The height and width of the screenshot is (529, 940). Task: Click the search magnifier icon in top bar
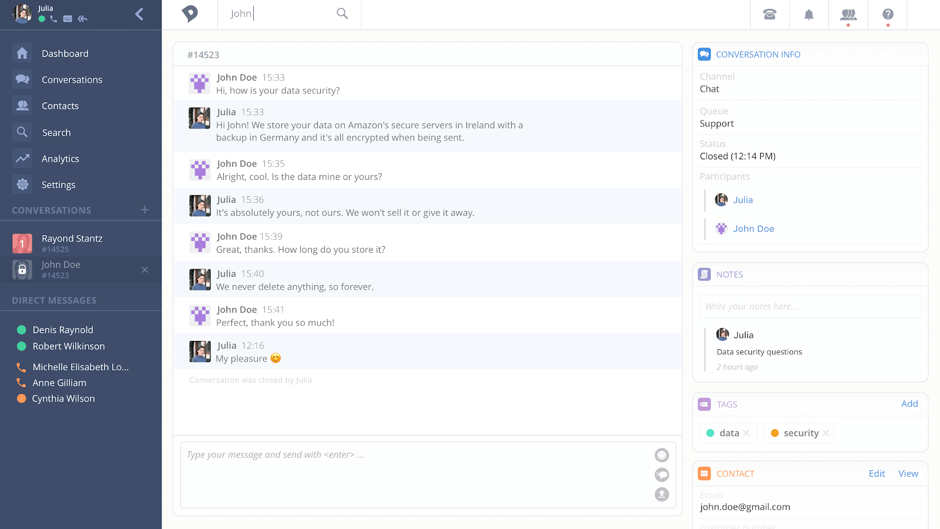[x=342, y=14]
